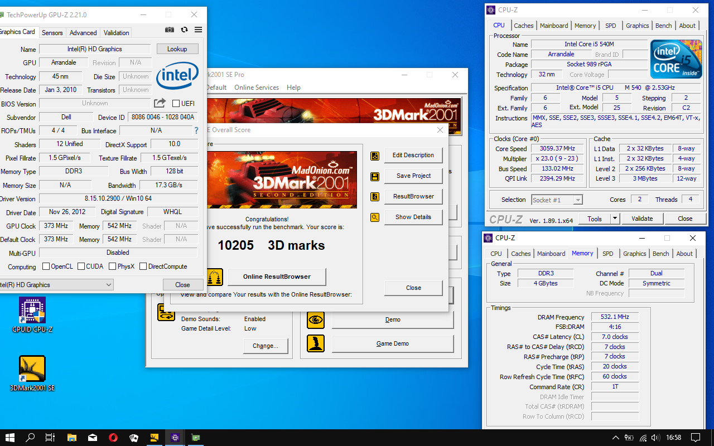Open SPD tab in top CPU-Z window
The height and width of the screenshot is (446, 714).
coord(611,26)
